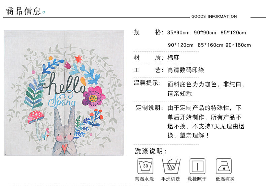Click the 低温熨烫 caption
Image resolution: width=266 pixels, height=186 pixels.
[x=225, y=179]
